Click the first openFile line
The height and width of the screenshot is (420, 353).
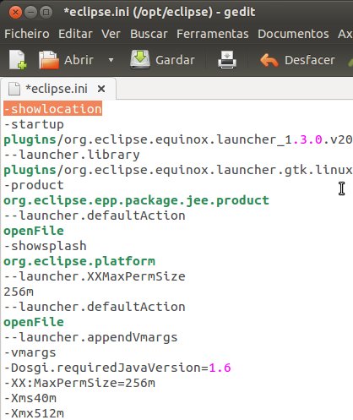(x=34, y=231)
